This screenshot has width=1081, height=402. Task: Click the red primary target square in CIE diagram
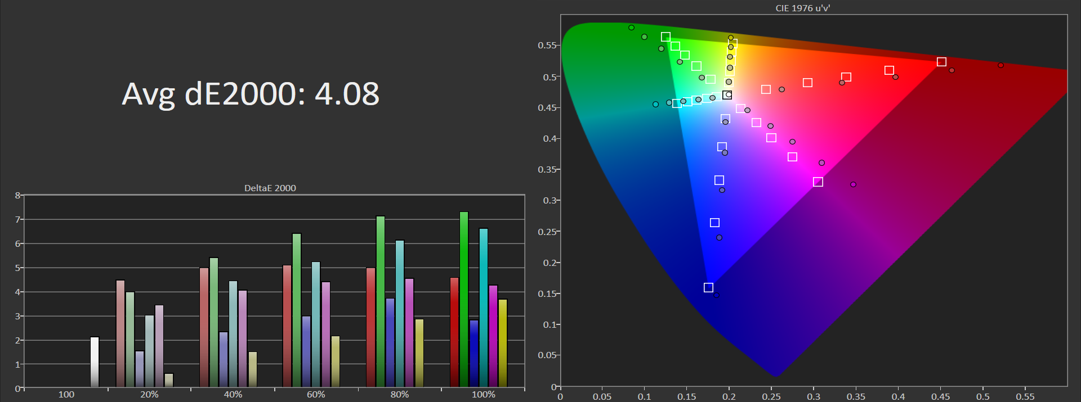tap(941, 62)
